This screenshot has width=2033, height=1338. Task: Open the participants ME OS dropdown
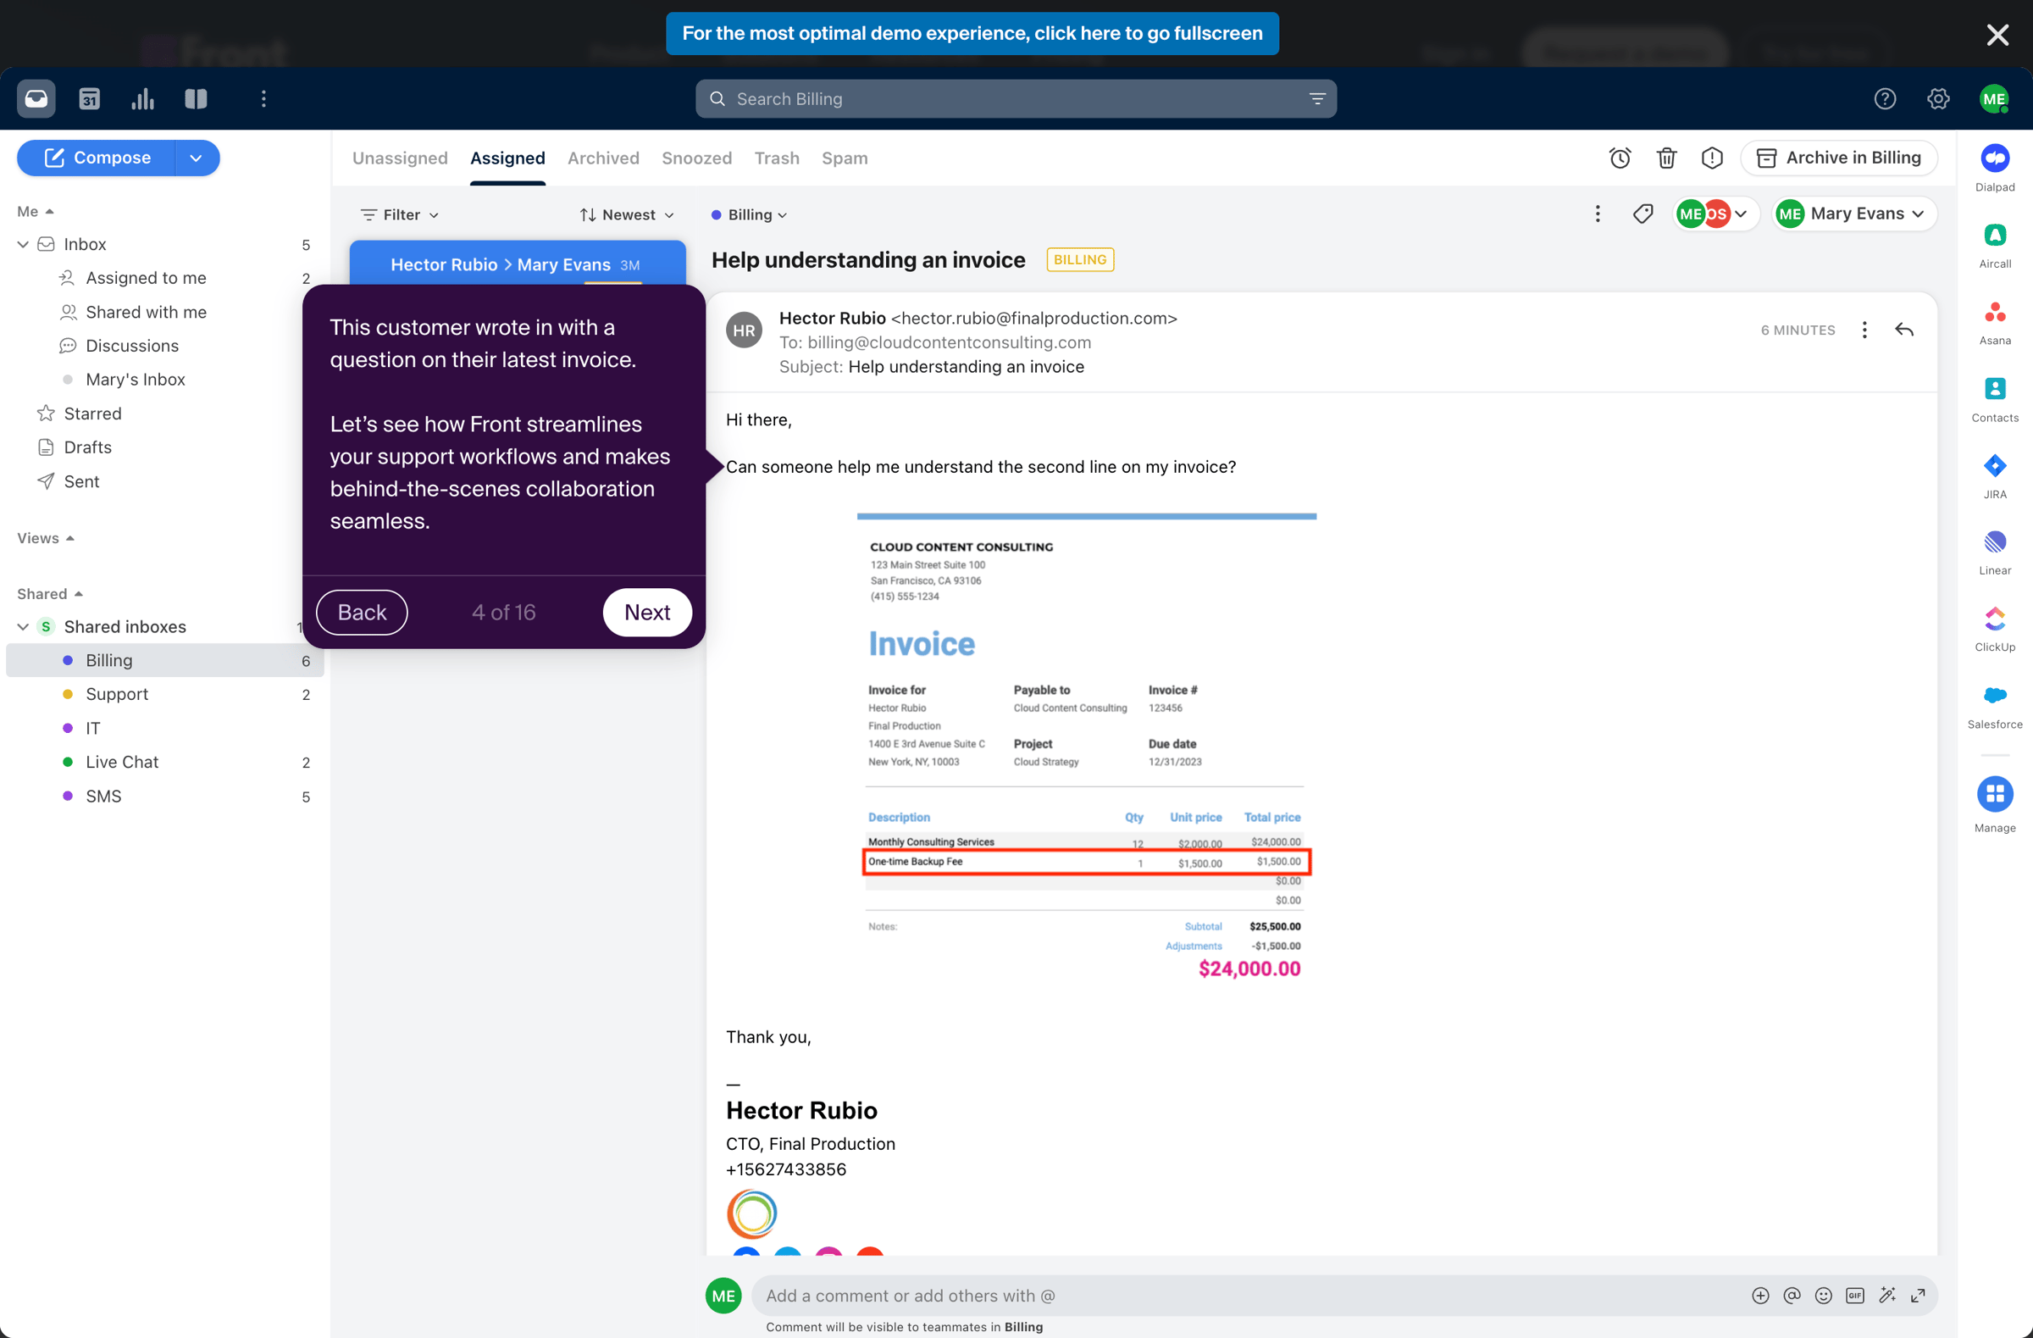1715,214
